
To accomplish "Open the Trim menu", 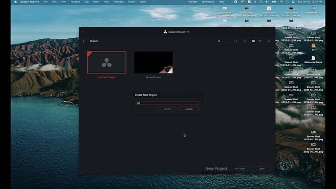I will tap(64, 2).
